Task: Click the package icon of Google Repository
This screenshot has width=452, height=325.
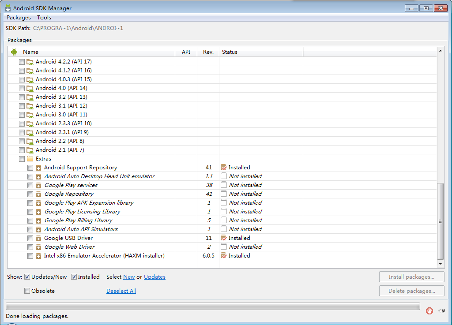Action: point(38,194)
